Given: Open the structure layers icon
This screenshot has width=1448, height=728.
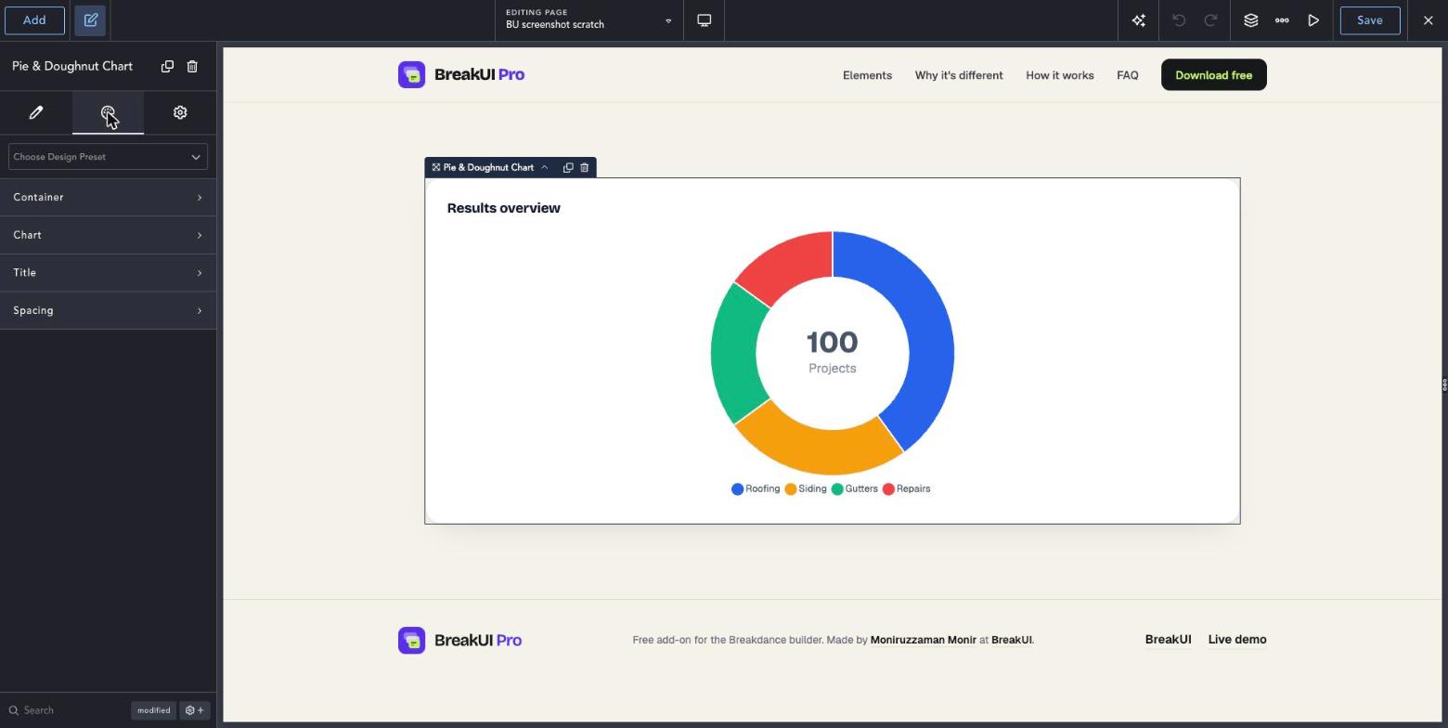Looking at the screenshot, I should (x=1250, y=19).
